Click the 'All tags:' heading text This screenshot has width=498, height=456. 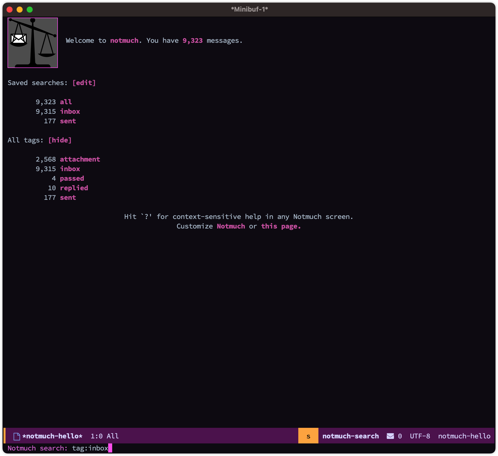(x=25, y=140)
